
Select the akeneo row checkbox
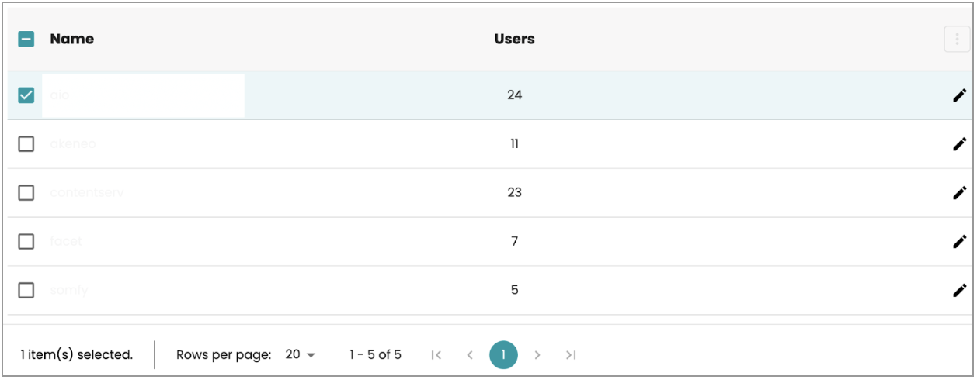tap(26, 144)
